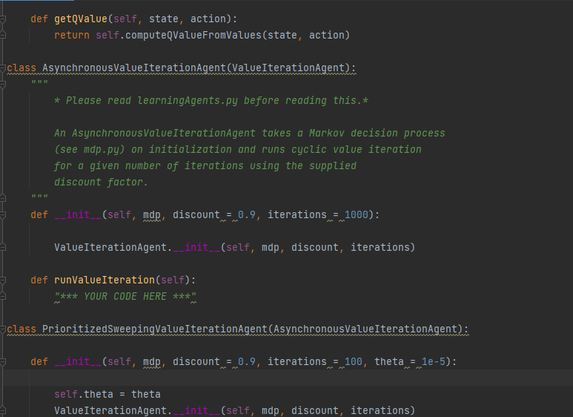Image resolution: width=573 pixels, height=417 pixels.
Task: Click 'state' parameter in getQValue signature
Action: coord(164,19)
